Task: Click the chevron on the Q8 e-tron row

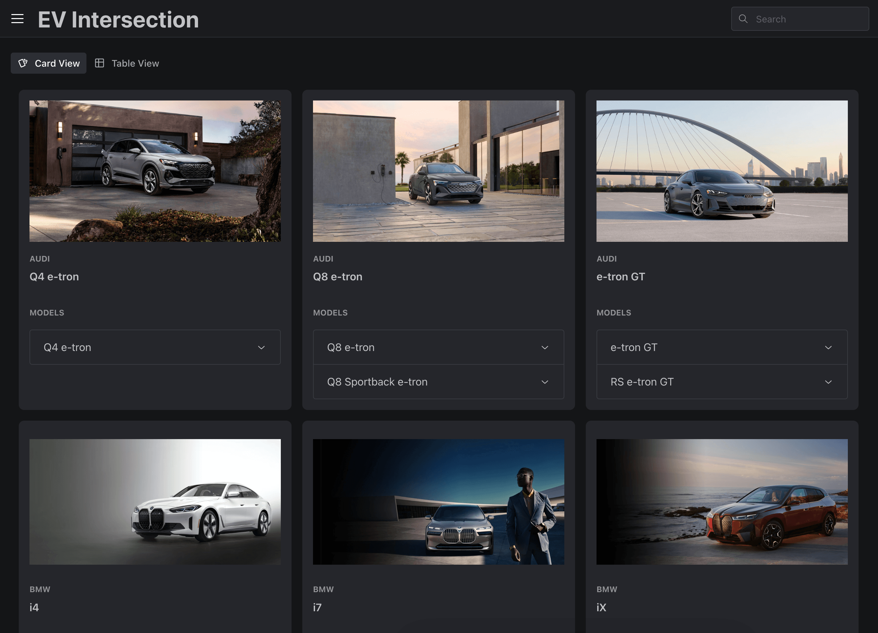Action: coord(545,347)
